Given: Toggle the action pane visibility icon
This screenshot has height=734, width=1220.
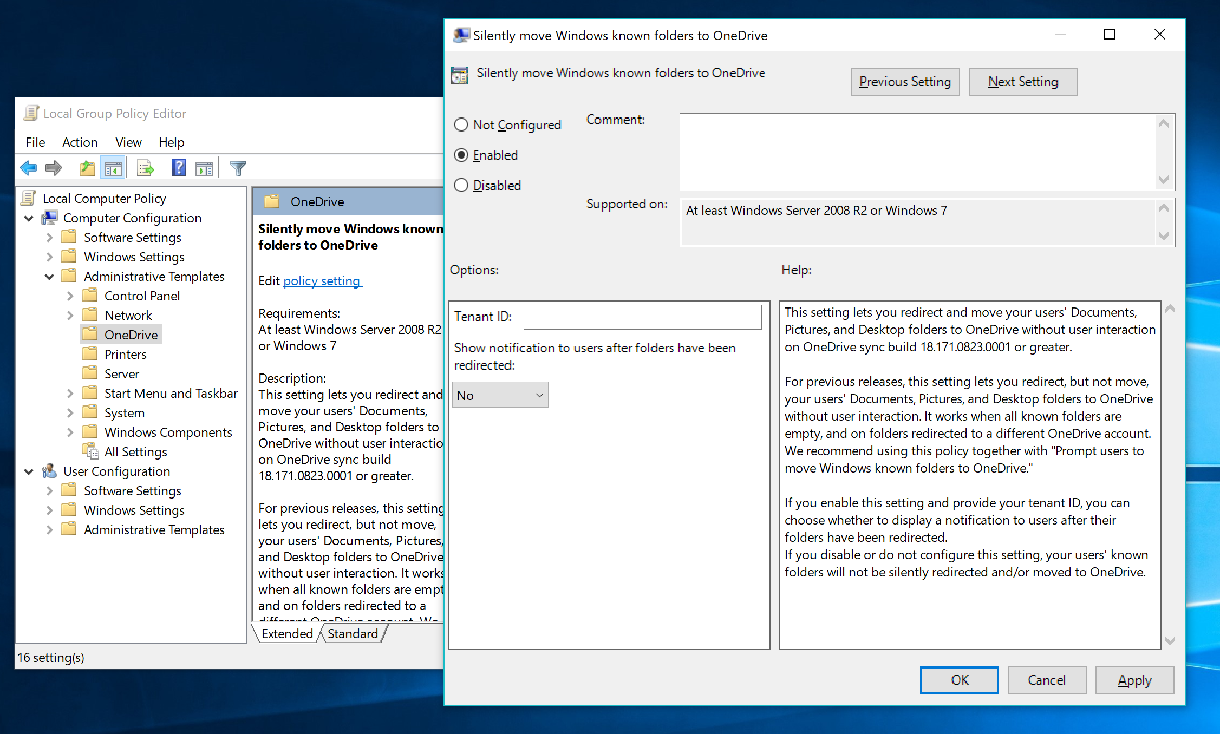Looking at the screenshot, I should point(204,167).
